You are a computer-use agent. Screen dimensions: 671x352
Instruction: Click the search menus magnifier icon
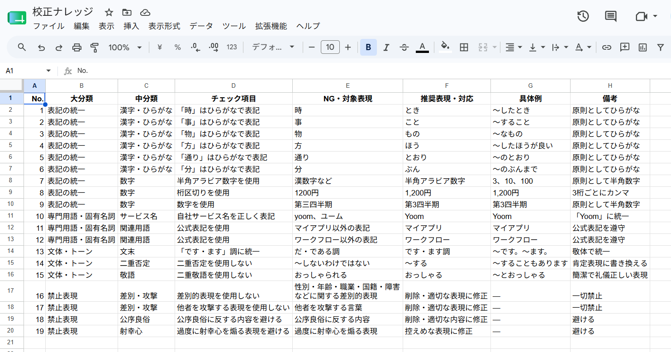point(22,47)
